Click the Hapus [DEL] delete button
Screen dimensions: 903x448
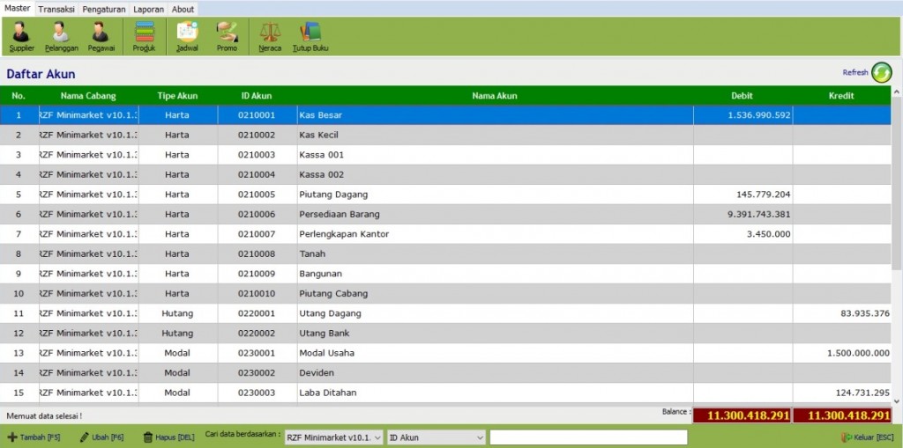168,437
